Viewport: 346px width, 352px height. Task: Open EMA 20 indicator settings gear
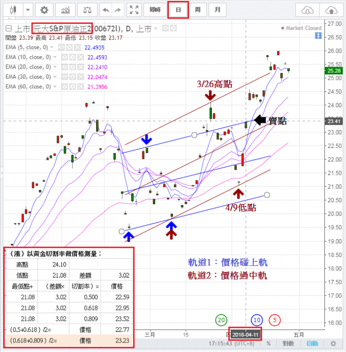pyautogui.click(x=73, y=67)
